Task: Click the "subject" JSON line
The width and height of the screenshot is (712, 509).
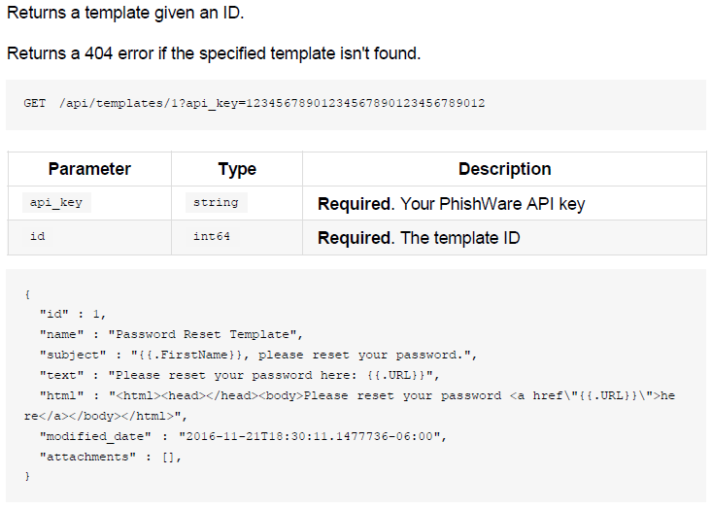Action: click(258, 356)
